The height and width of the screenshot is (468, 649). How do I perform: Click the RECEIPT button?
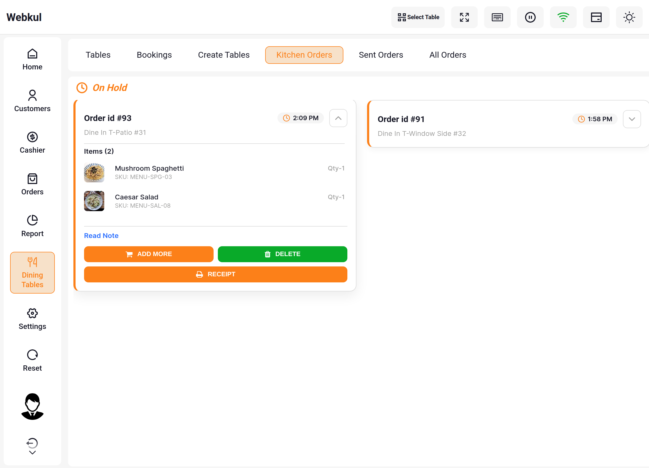click(215, 274)
